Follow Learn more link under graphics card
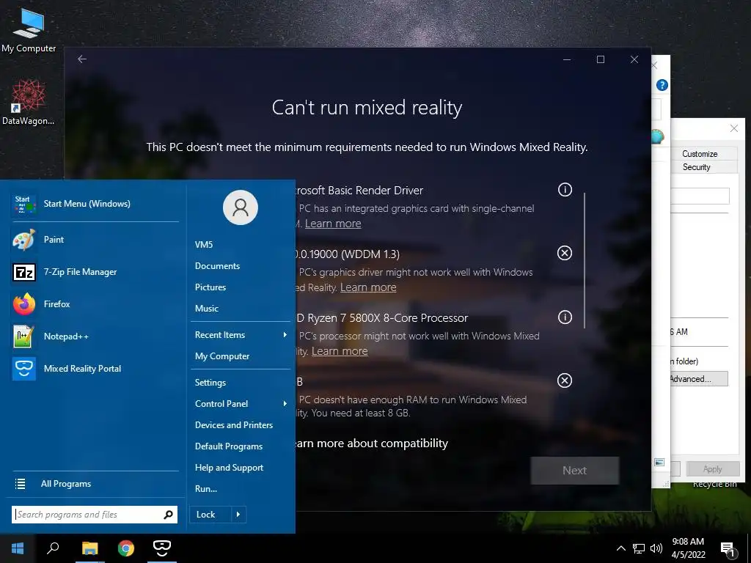751x563 pixels. (x=333, y=224)
